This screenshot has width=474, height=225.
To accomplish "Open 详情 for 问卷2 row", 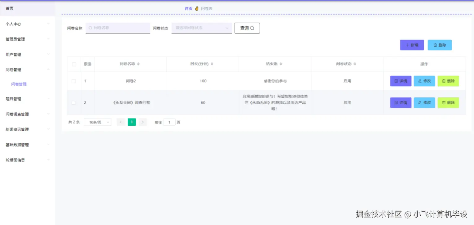I will (401, 81).
